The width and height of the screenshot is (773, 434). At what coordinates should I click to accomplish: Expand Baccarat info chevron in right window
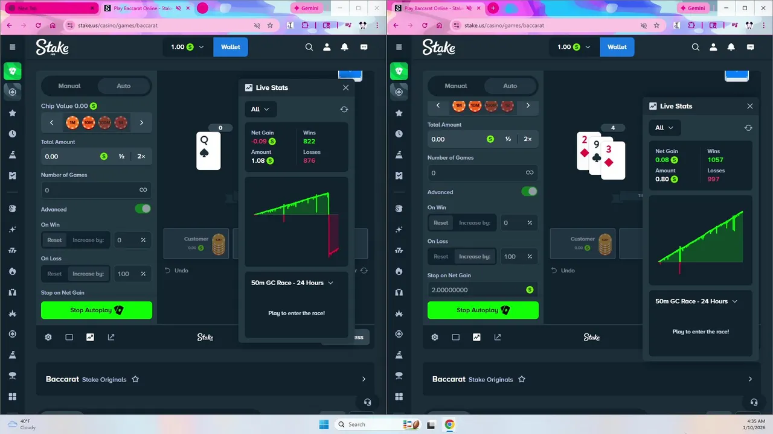click(750, 379)
